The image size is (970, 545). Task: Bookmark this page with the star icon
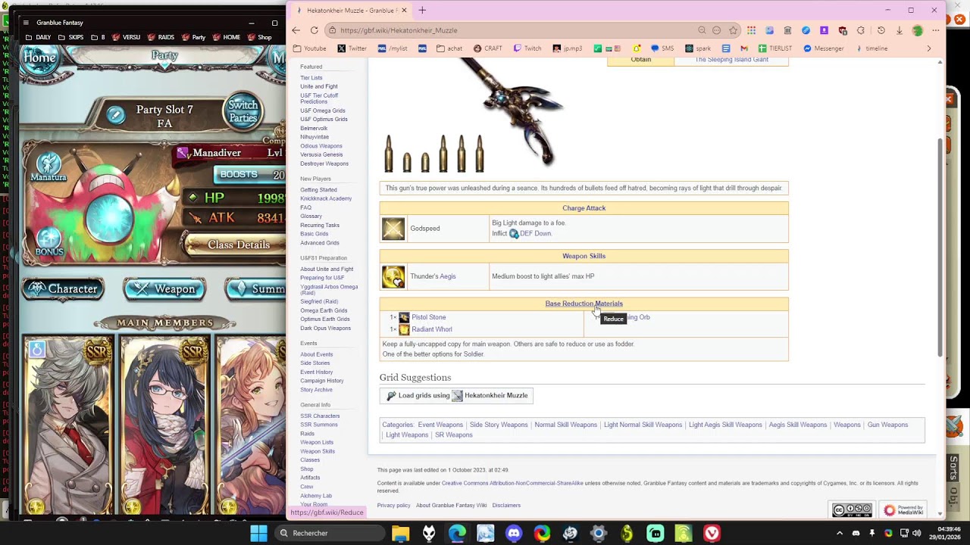(x=734, y=30)
